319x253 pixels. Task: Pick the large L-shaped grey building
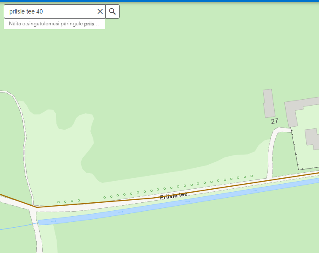299,110
